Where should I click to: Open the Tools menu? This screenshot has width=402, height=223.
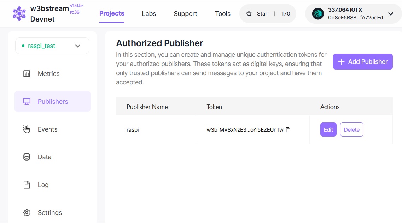click(223, 14)
